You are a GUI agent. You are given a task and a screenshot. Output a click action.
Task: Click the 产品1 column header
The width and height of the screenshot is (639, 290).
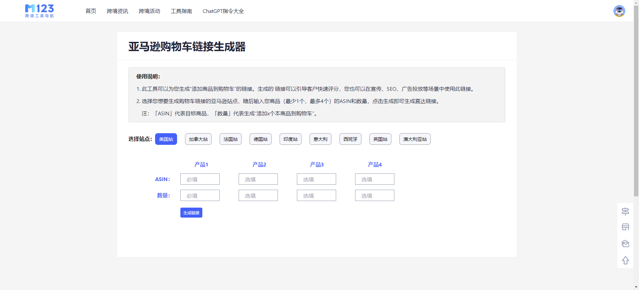tap(201, 164)
